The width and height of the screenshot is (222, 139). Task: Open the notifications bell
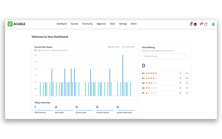coord(191,24)
